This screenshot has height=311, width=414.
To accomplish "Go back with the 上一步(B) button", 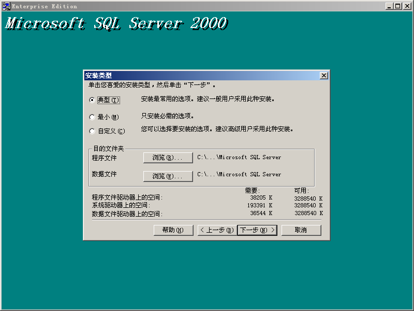I will [217, 230].
